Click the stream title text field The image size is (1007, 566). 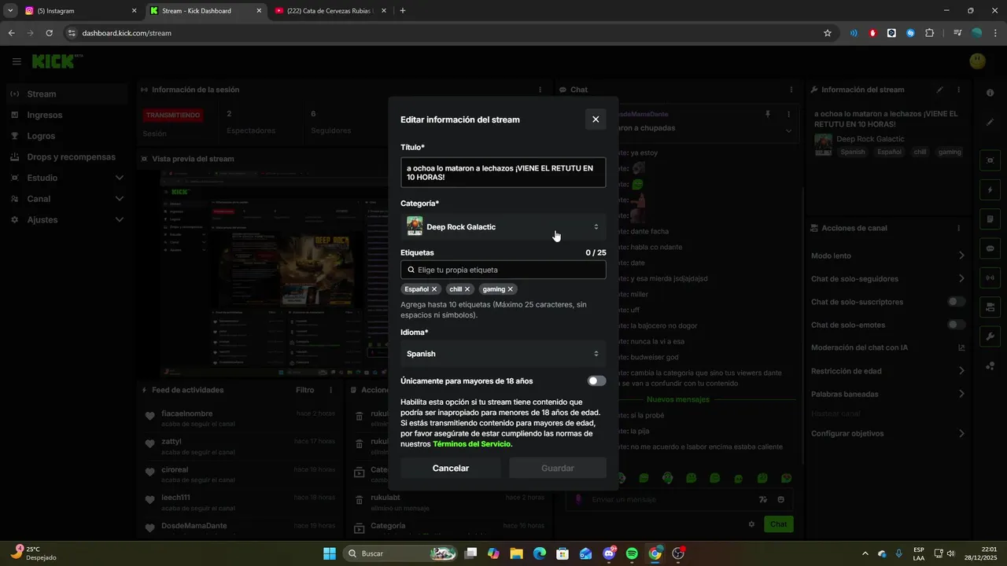[x=503, y=173]
